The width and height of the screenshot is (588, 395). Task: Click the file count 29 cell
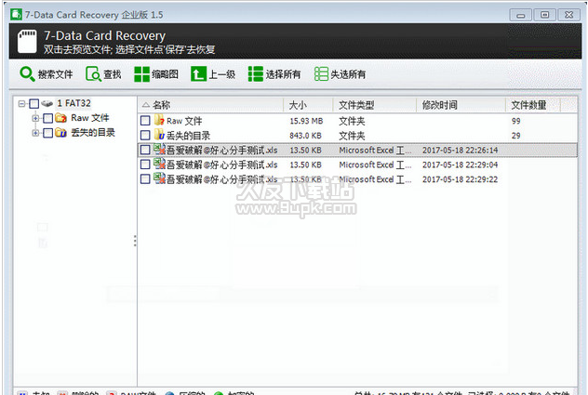(x=516, y=136)
